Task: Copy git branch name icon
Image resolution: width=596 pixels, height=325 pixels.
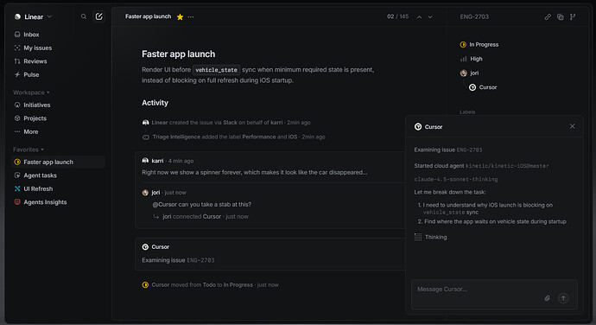Action: 573,16
